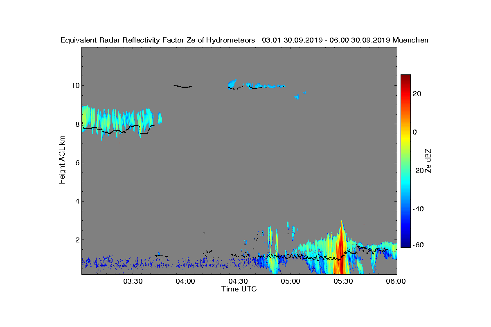Click the dark red top of colorbar
Image resolution: width=491 pixels, height=327 pixels.
coord(405,77)
